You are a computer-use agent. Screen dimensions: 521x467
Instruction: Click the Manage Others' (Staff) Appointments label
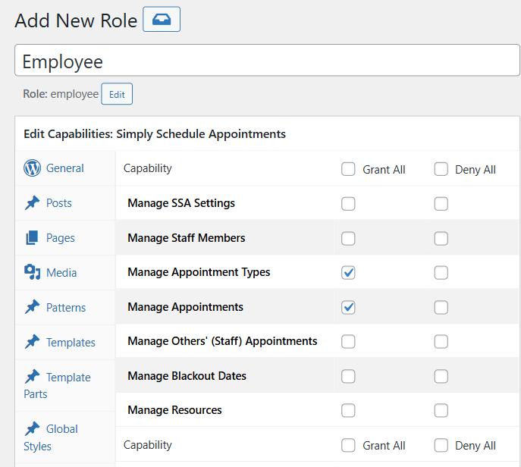pyautogui.click(x=222, y=341)
